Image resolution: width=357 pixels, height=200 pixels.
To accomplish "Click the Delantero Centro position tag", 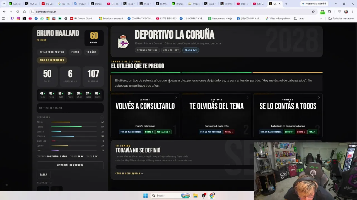I will 52,52.
